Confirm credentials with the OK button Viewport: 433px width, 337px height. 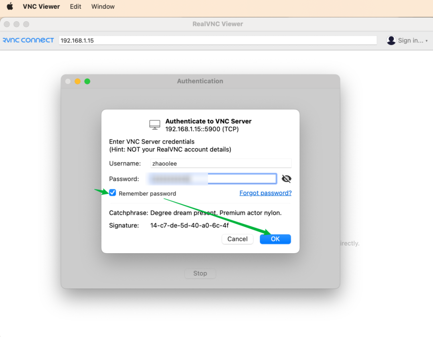coord(275,239)
